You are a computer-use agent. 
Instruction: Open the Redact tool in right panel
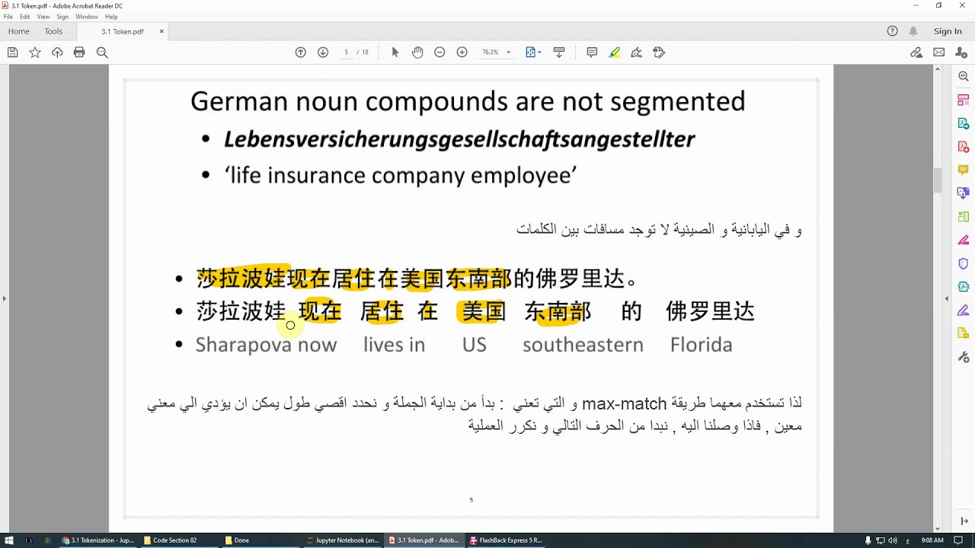pyautogui.click(x=963, y=241)
